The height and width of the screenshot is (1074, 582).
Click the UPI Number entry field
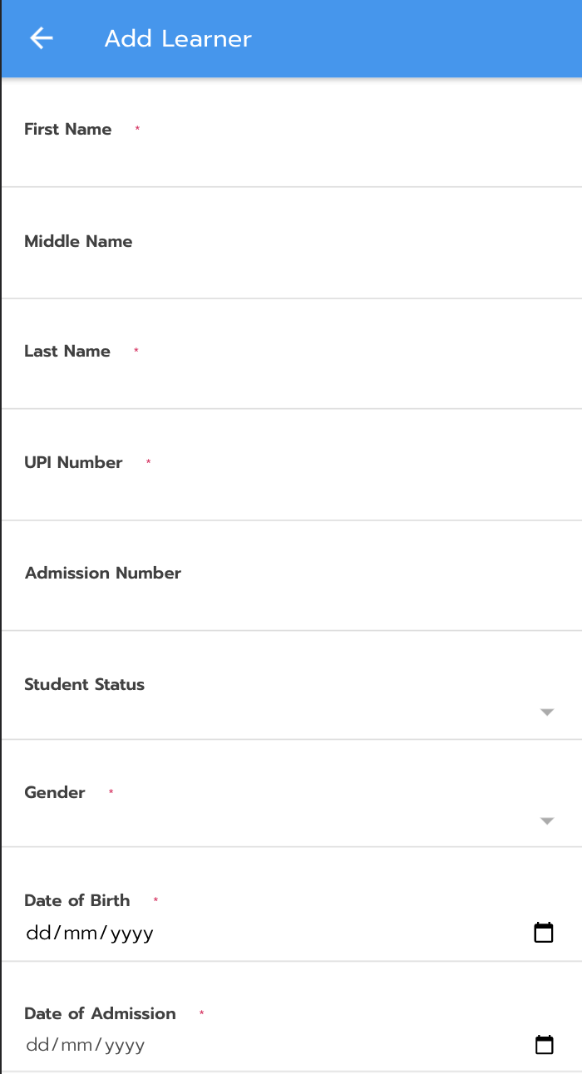click(291, 492)
